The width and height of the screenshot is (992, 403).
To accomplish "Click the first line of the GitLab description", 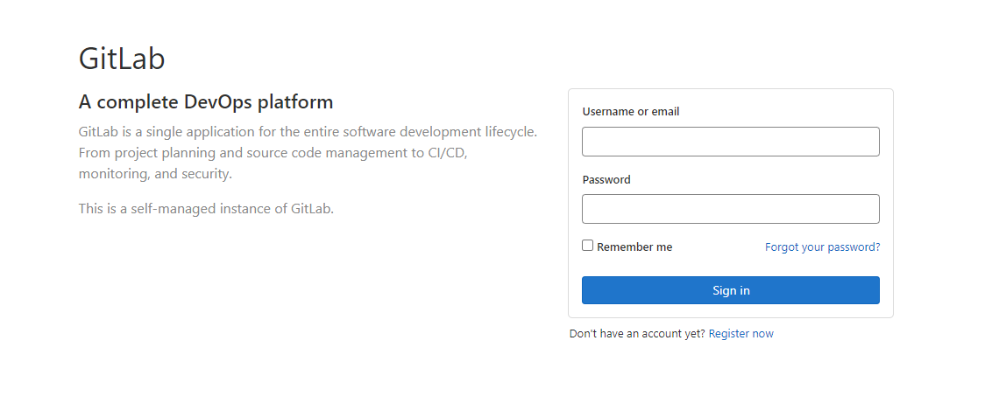I will (x=307, y=132).
